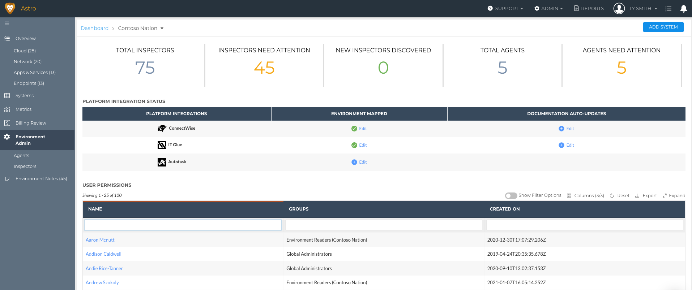Click the Export download icon
This screenshot has width=692, height=290.
click(x=637, y=196)
